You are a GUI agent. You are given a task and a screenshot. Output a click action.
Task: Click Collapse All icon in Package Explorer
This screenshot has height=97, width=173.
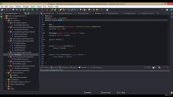25,13
